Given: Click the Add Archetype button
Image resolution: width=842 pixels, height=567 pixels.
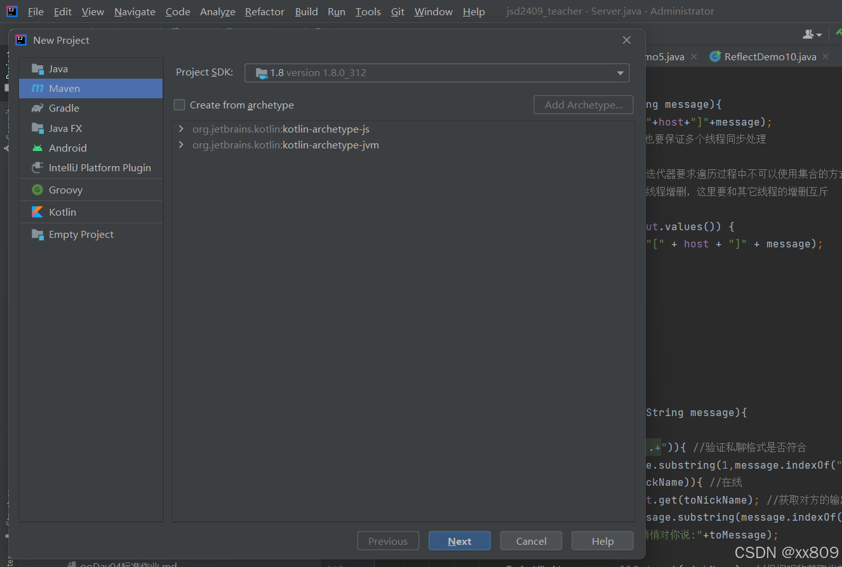Looking at the screenshot, I should (x=584, y=105).
